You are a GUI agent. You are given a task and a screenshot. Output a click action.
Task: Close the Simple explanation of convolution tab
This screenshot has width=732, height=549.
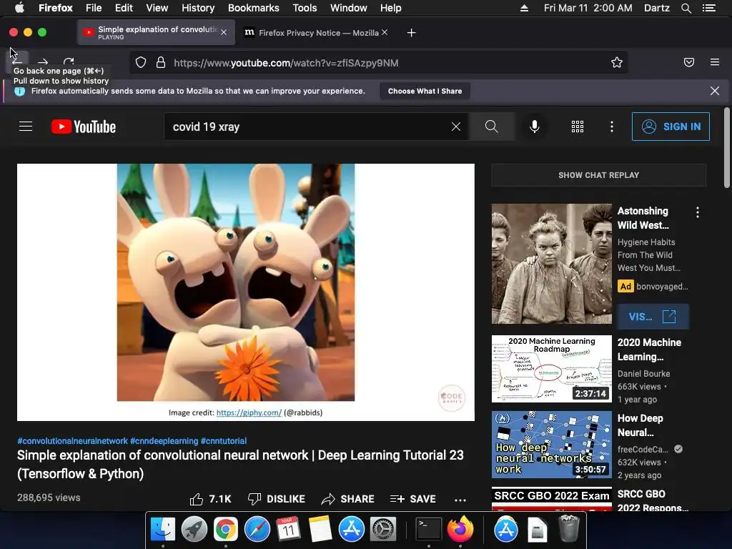point(224,32)
